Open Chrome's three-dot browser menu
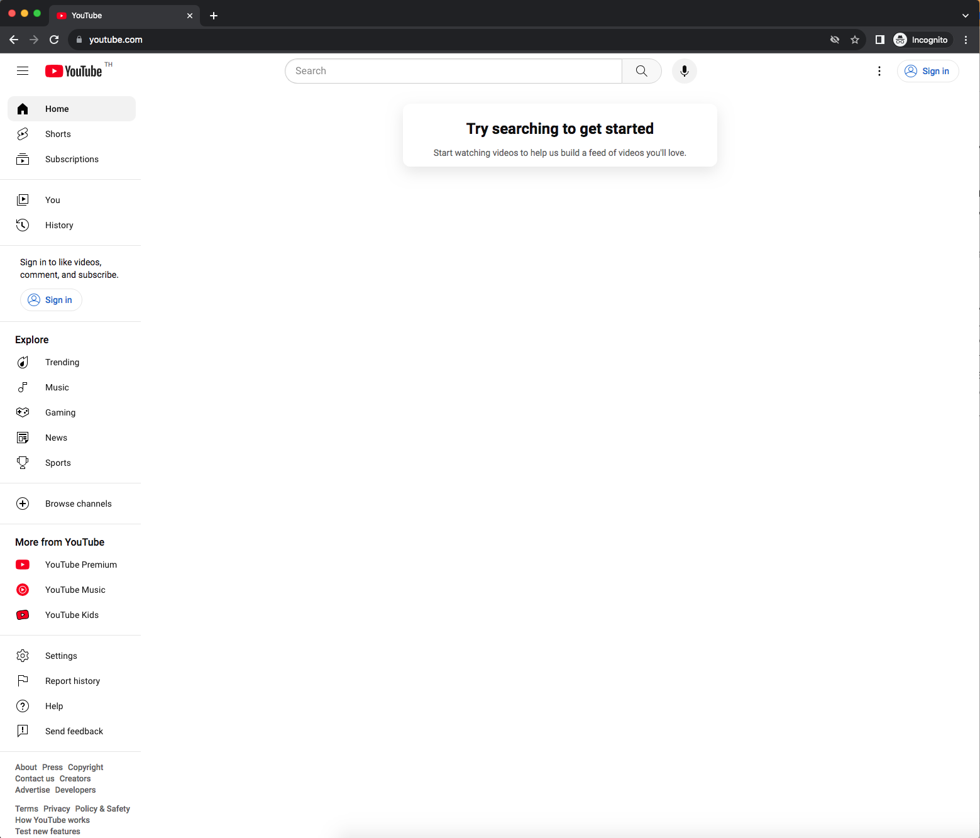The width and height of the screenshot is (980, 838). click(966, 40)
